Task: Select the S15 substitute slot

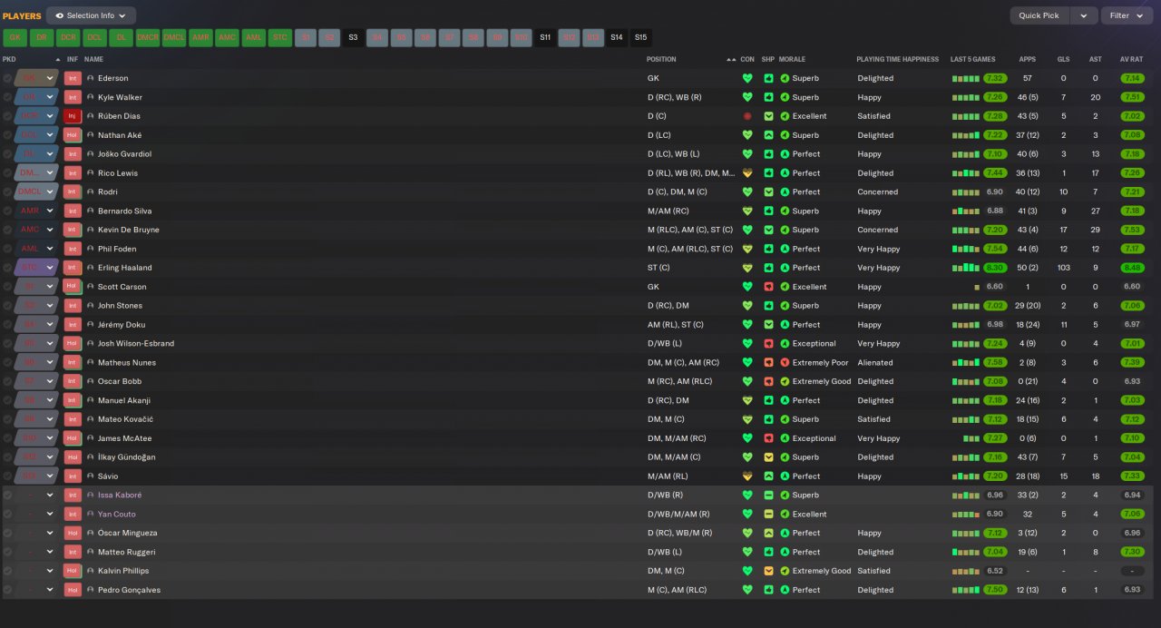Action: (640, 38)
